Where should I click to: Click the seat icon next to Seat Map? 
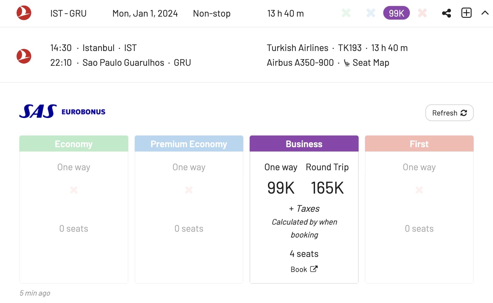[x=347, y=63]
